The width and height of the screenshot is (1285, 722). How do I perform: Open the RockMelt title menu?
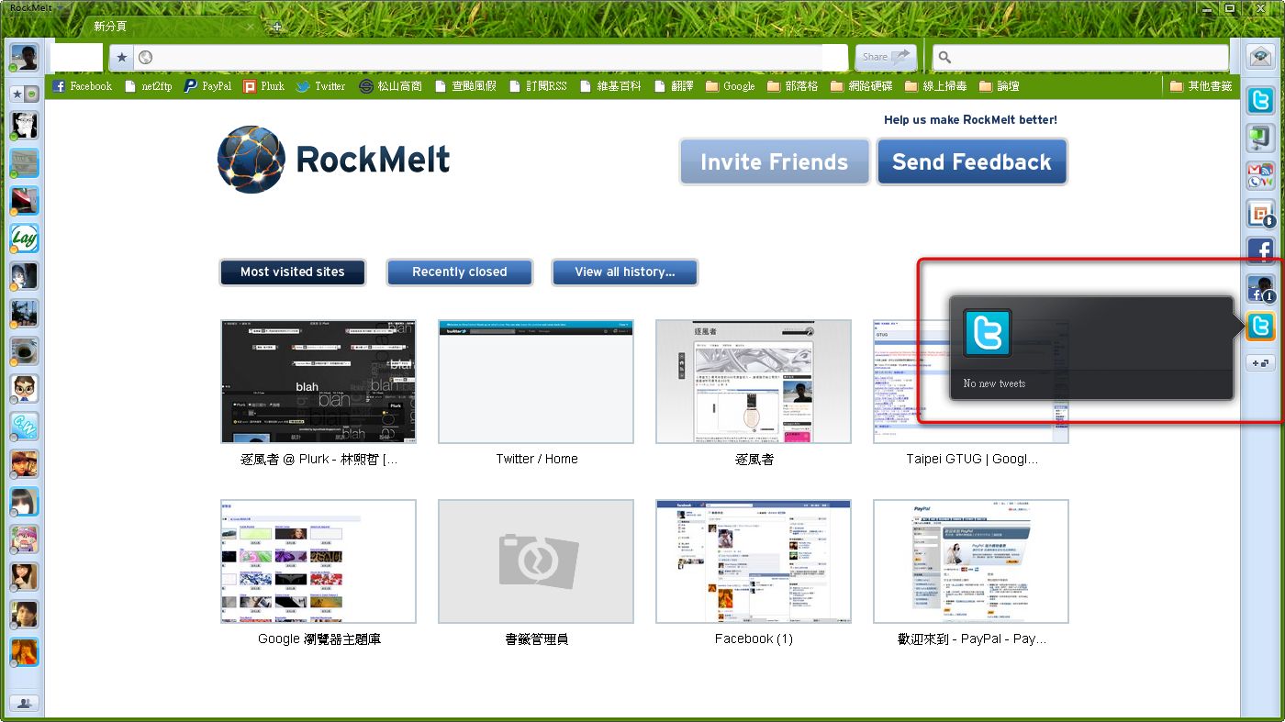pyautogui.click(x=38, y=7)
